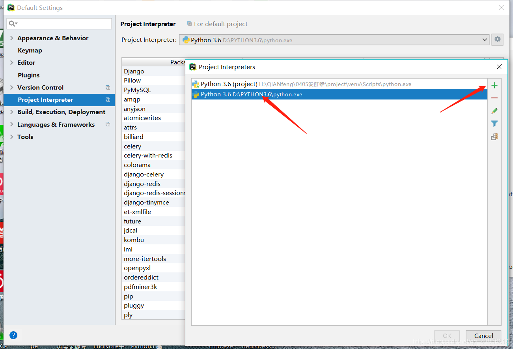Select the attrs package row
513x349 pixels.
(x=153, y=127)
